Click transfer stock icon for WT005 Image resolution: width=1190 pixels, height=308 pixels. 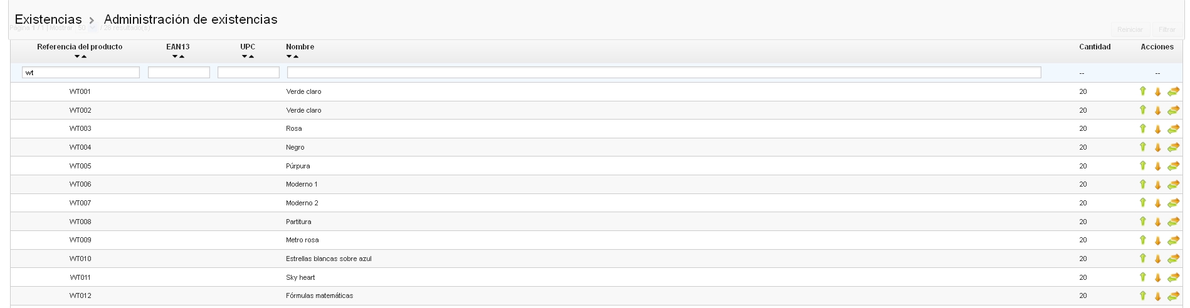1173,166
